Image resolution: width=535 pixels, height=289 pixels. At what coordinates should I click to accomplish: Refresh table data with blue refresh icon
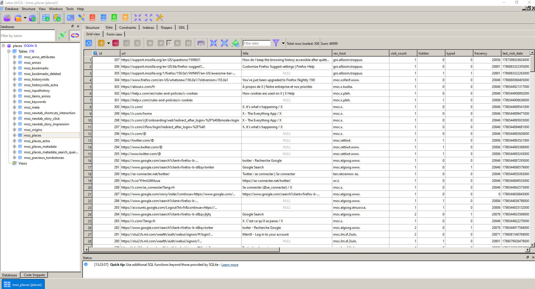tap(89, 43)
